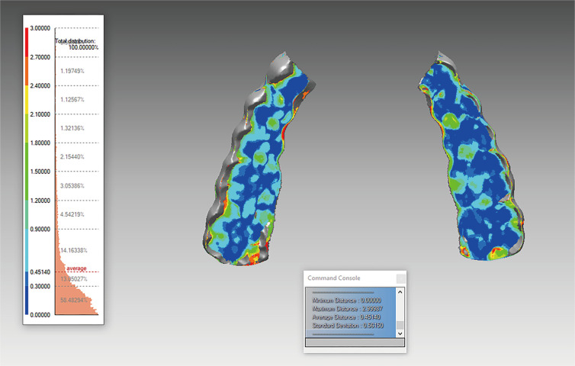
Task: Select the Average Distance line in console
Action: pyautogui.click(x=348, y=318)
